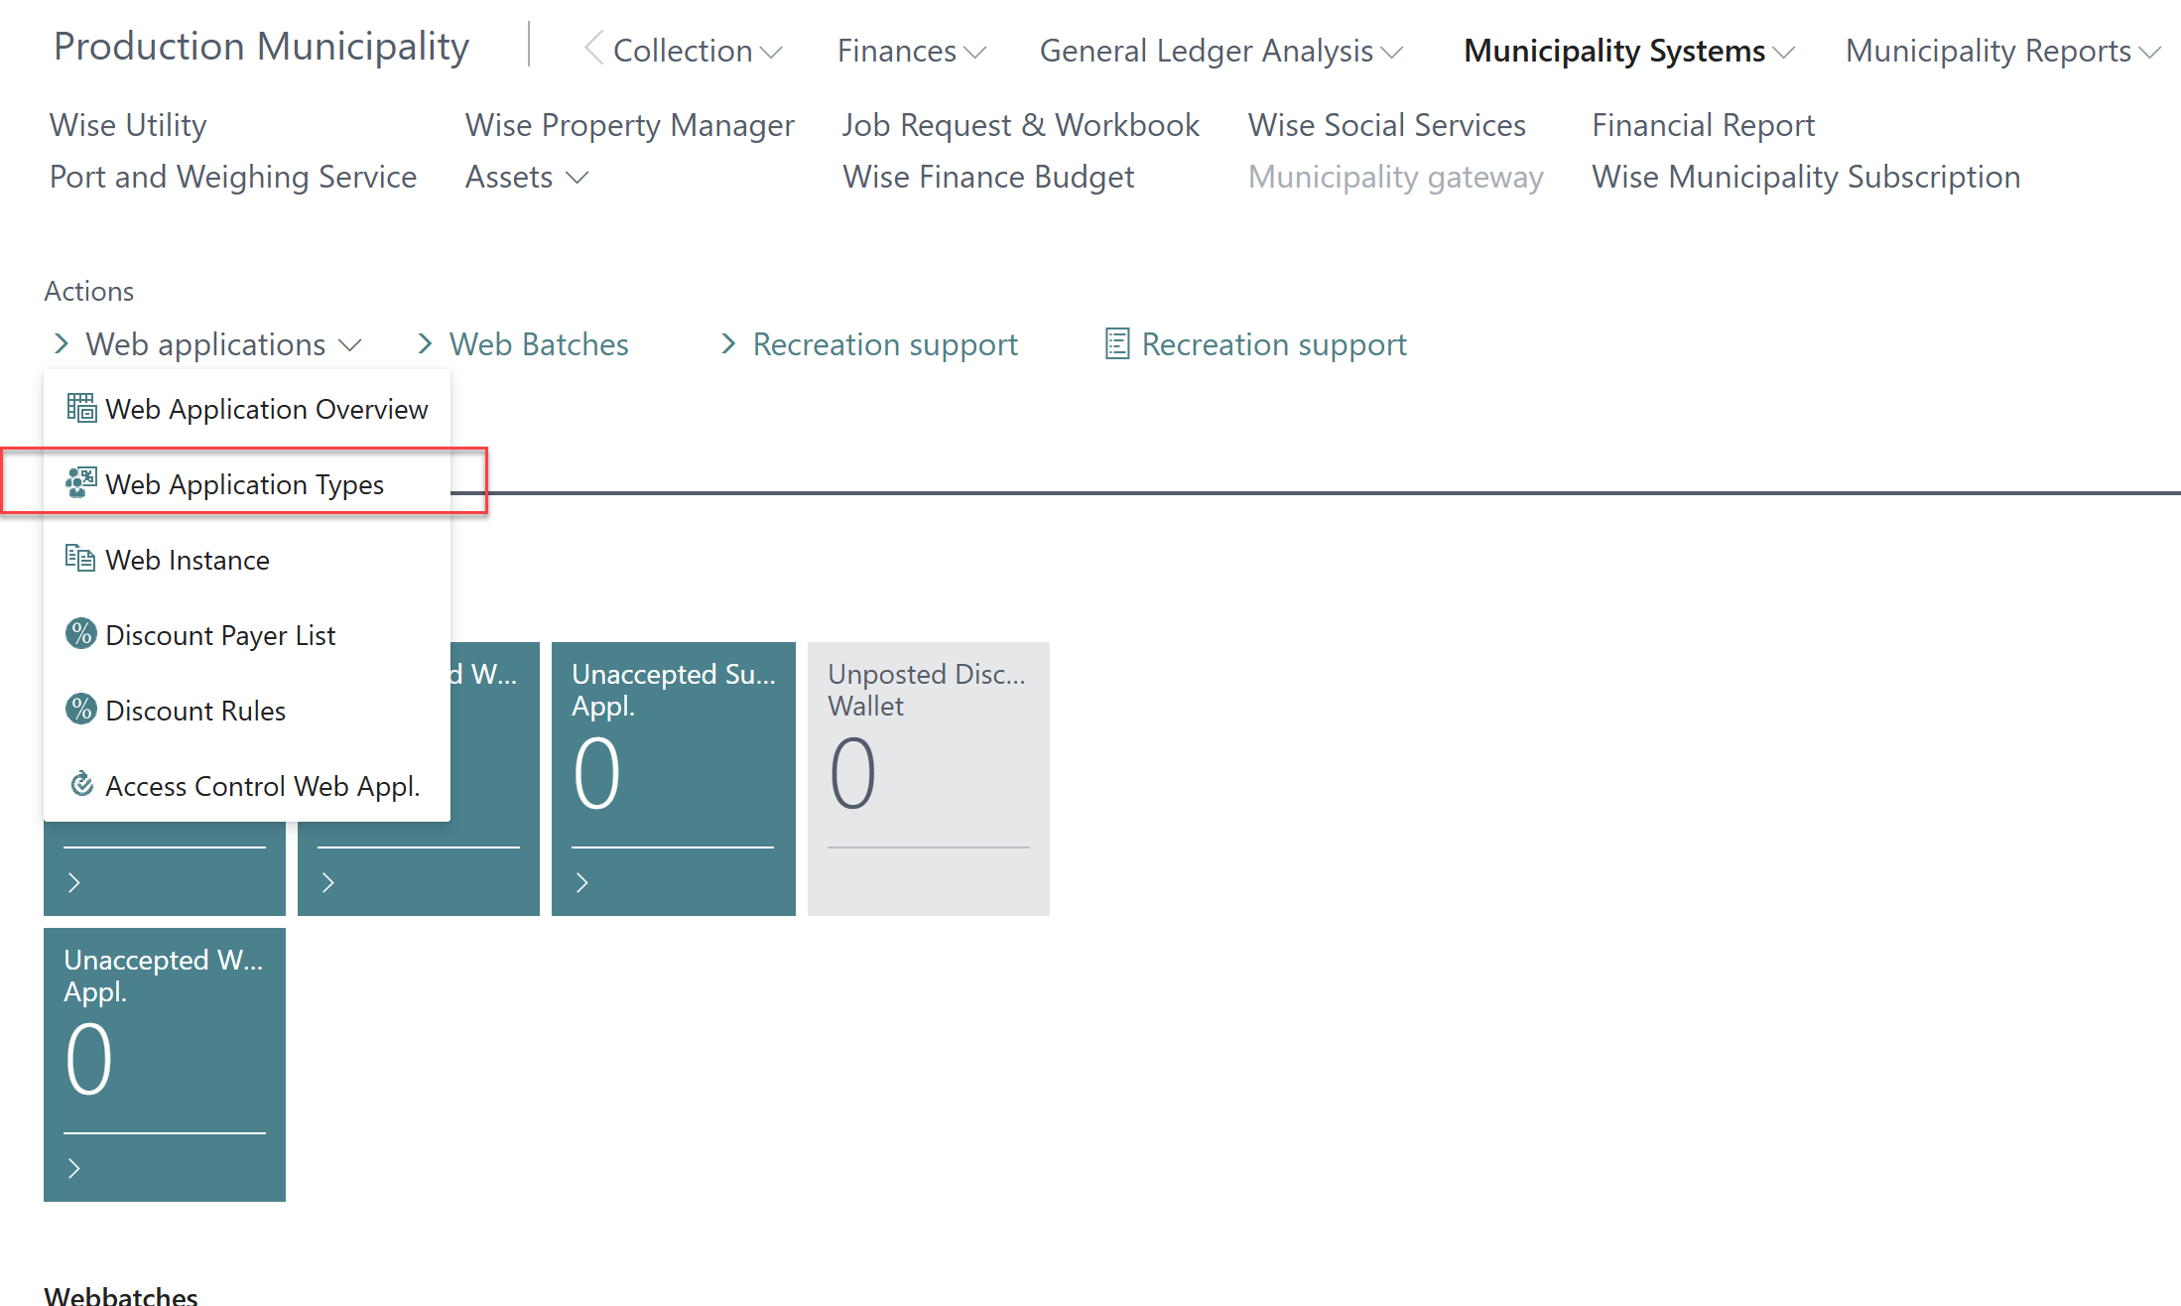Open the Finances menu
Image resolution: width=2181 pixels, height=1306 pixels.
[911, 51]
